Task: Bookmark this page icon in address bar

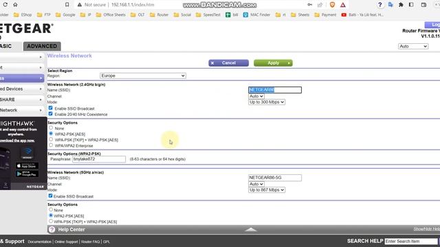Action: click(x=67, y=5)
